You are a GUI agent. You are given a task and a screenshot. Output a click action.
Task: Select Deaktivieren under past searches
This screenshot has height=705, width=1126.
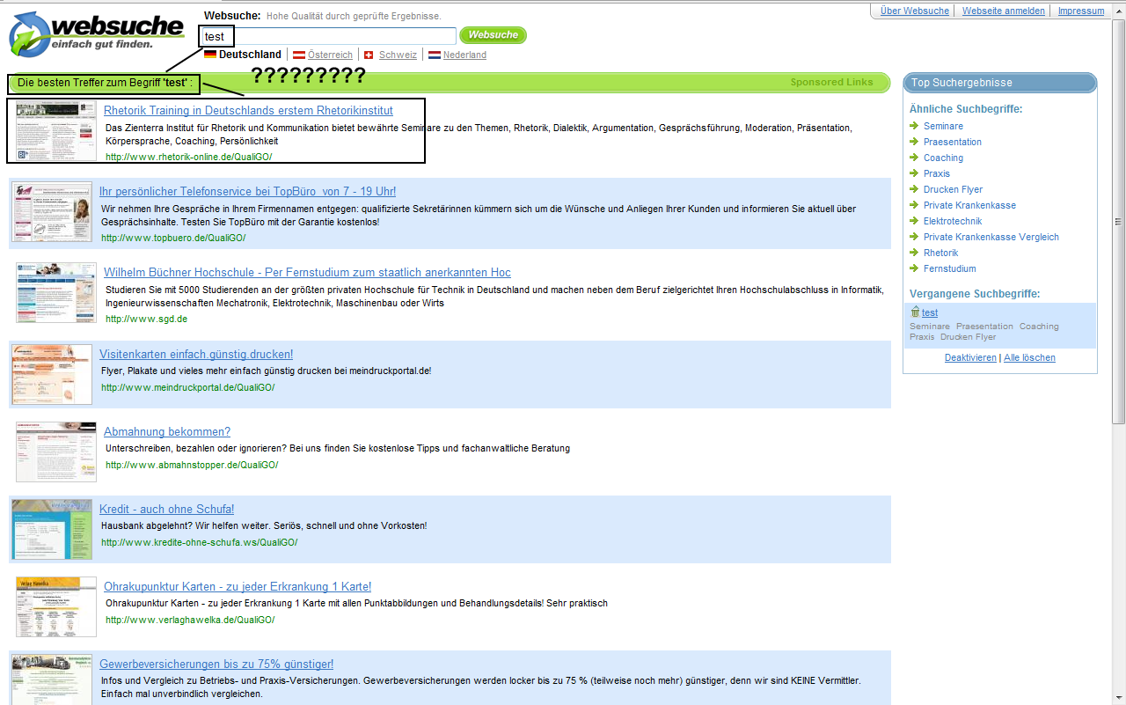tap(970, 357)
